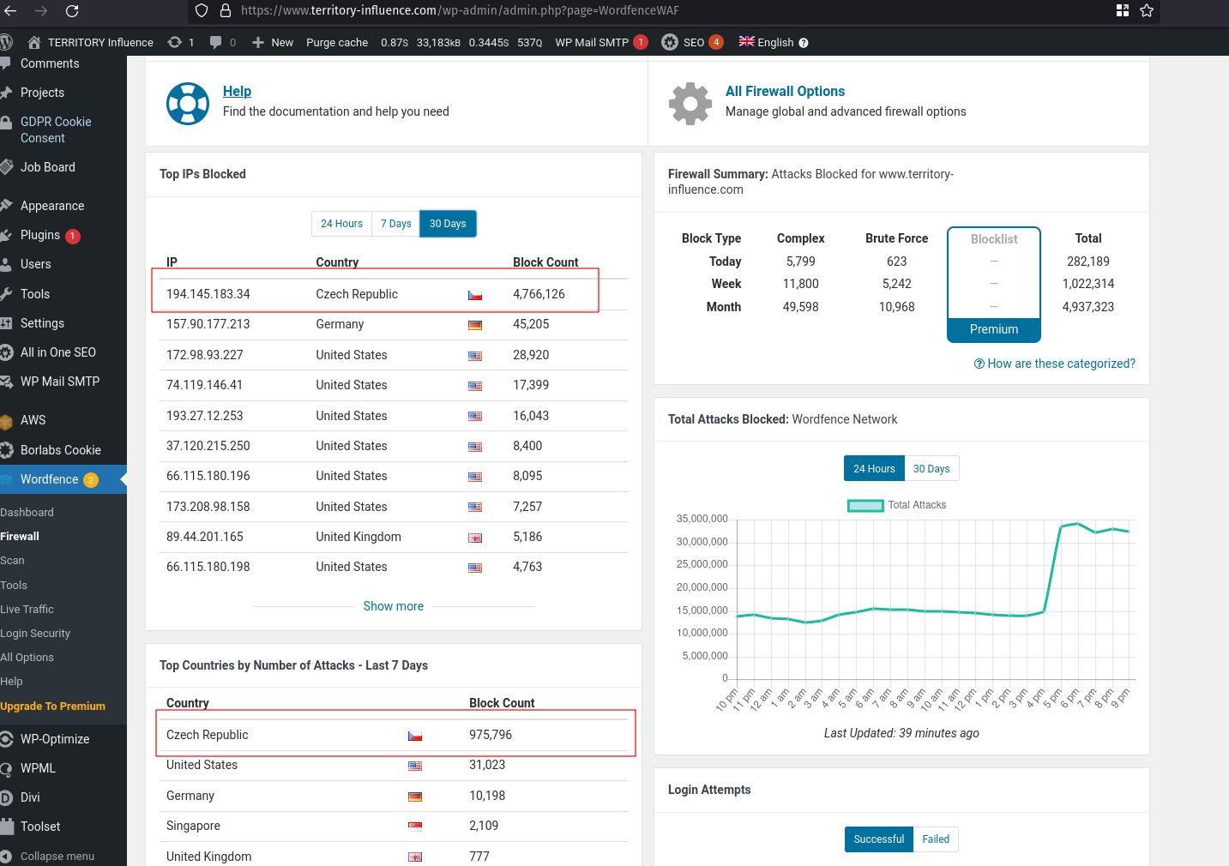Click Purge cache in admin bar

(x=337, y=42)
